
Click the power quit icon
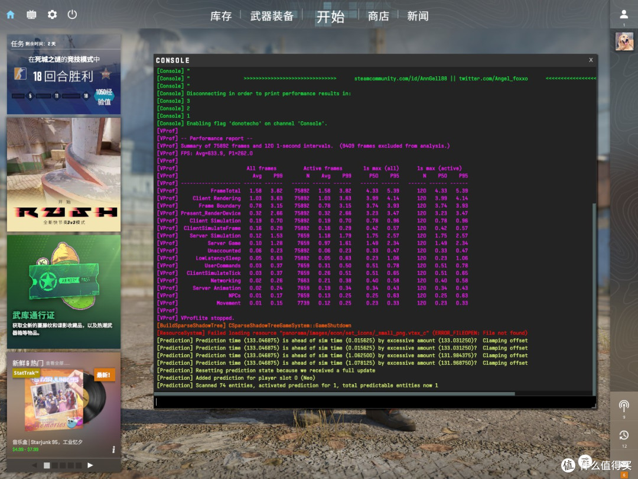pos(73,15)
